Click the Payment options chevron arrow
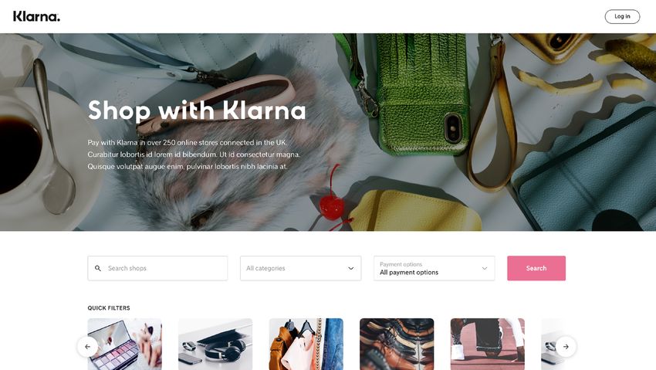The height and width of the screenshot is (370, 656). 485,268
